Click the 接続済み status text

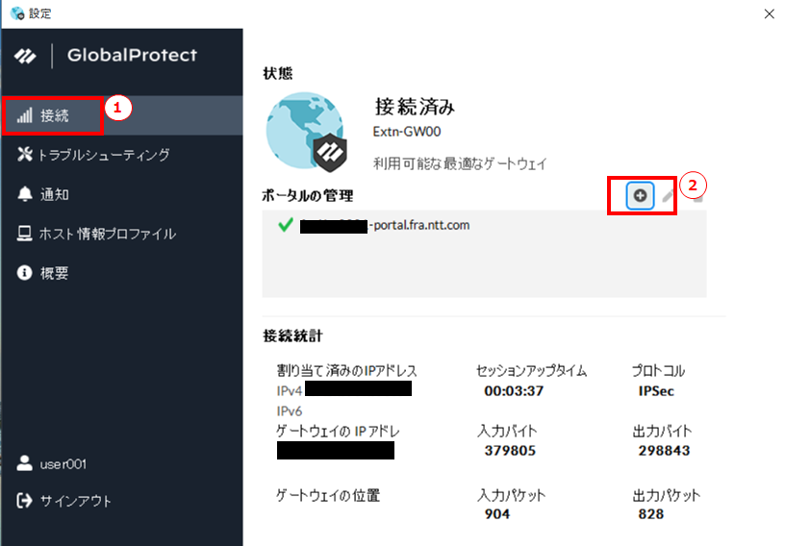[x=415, y=107]
